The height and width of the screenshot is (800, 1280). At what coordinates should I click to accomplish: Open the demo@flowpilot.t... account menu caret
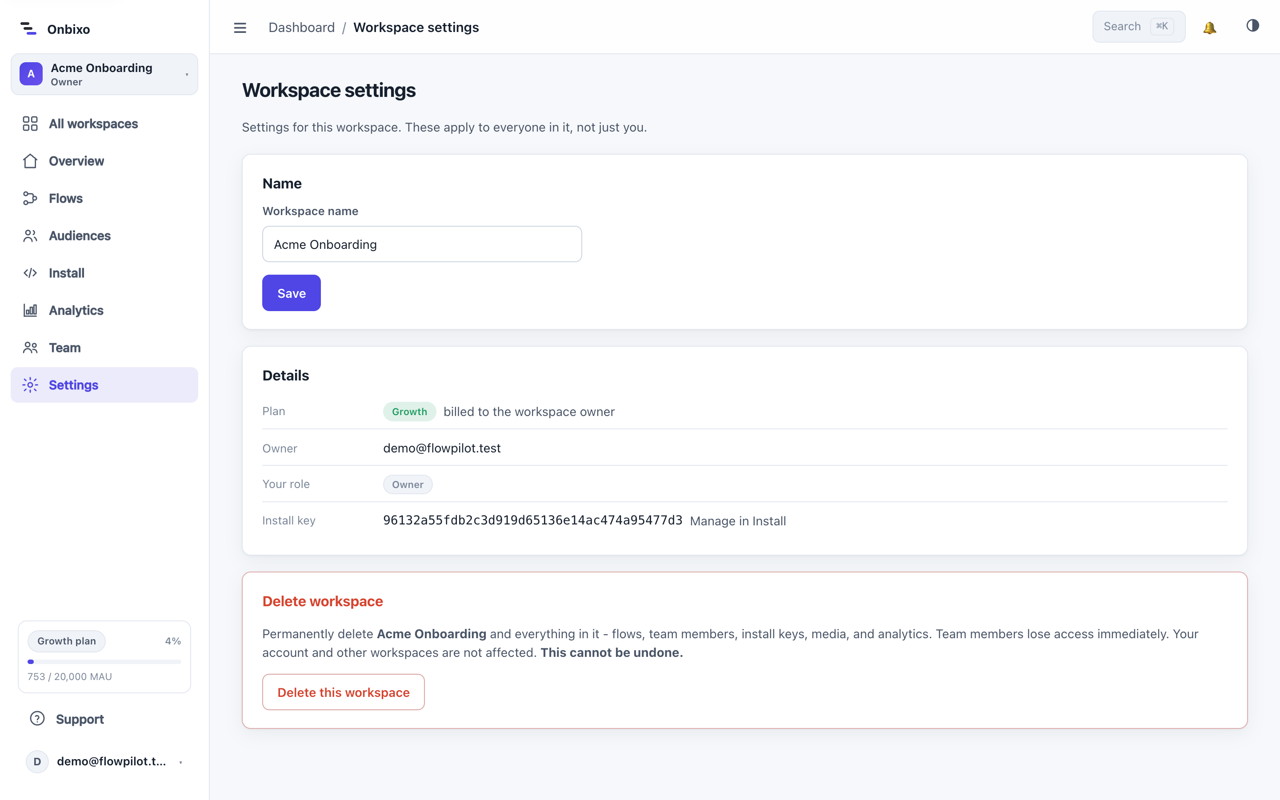pos(181,762)
